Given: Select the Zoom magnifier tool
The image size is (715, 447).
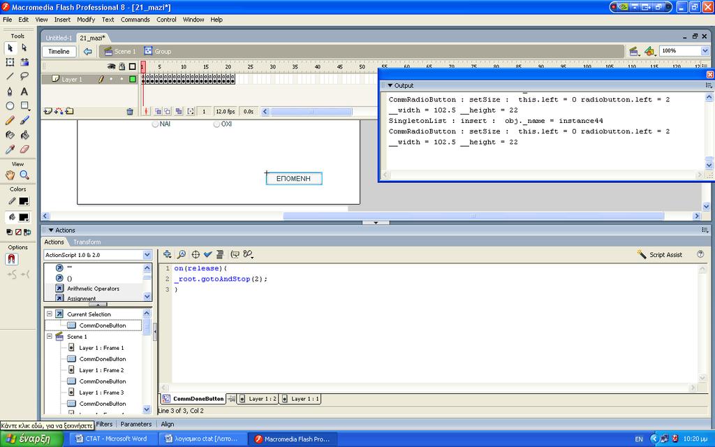Looking at the screenshot, I should coord(24,175).
